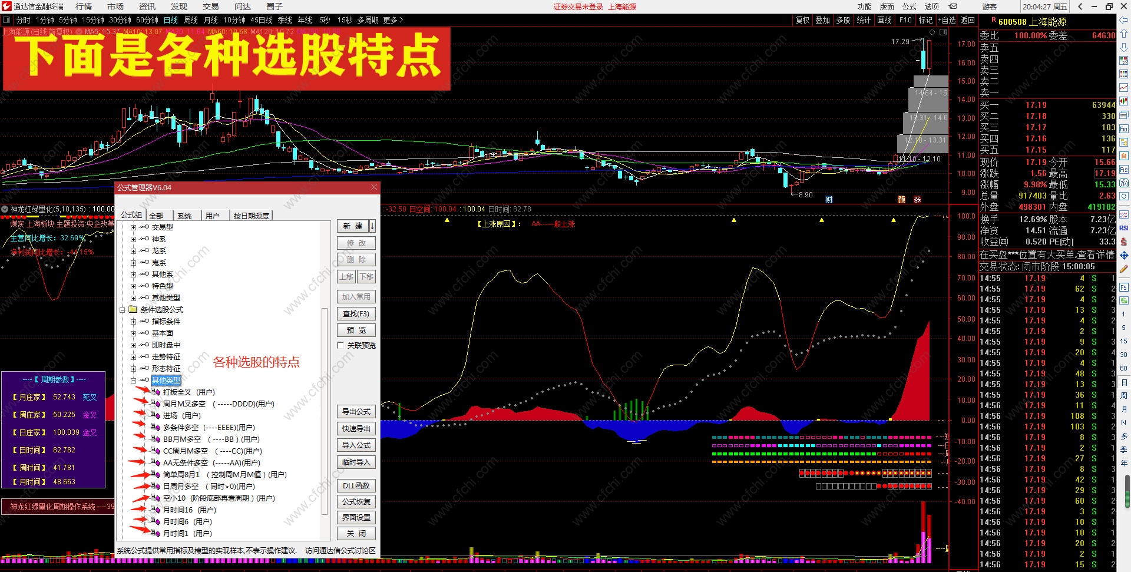Expand the 基本面 tree node

[133, 333]
